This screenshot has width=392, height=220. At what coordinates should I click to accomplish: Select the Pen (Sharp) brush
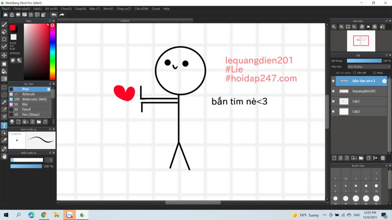[30, 115]
